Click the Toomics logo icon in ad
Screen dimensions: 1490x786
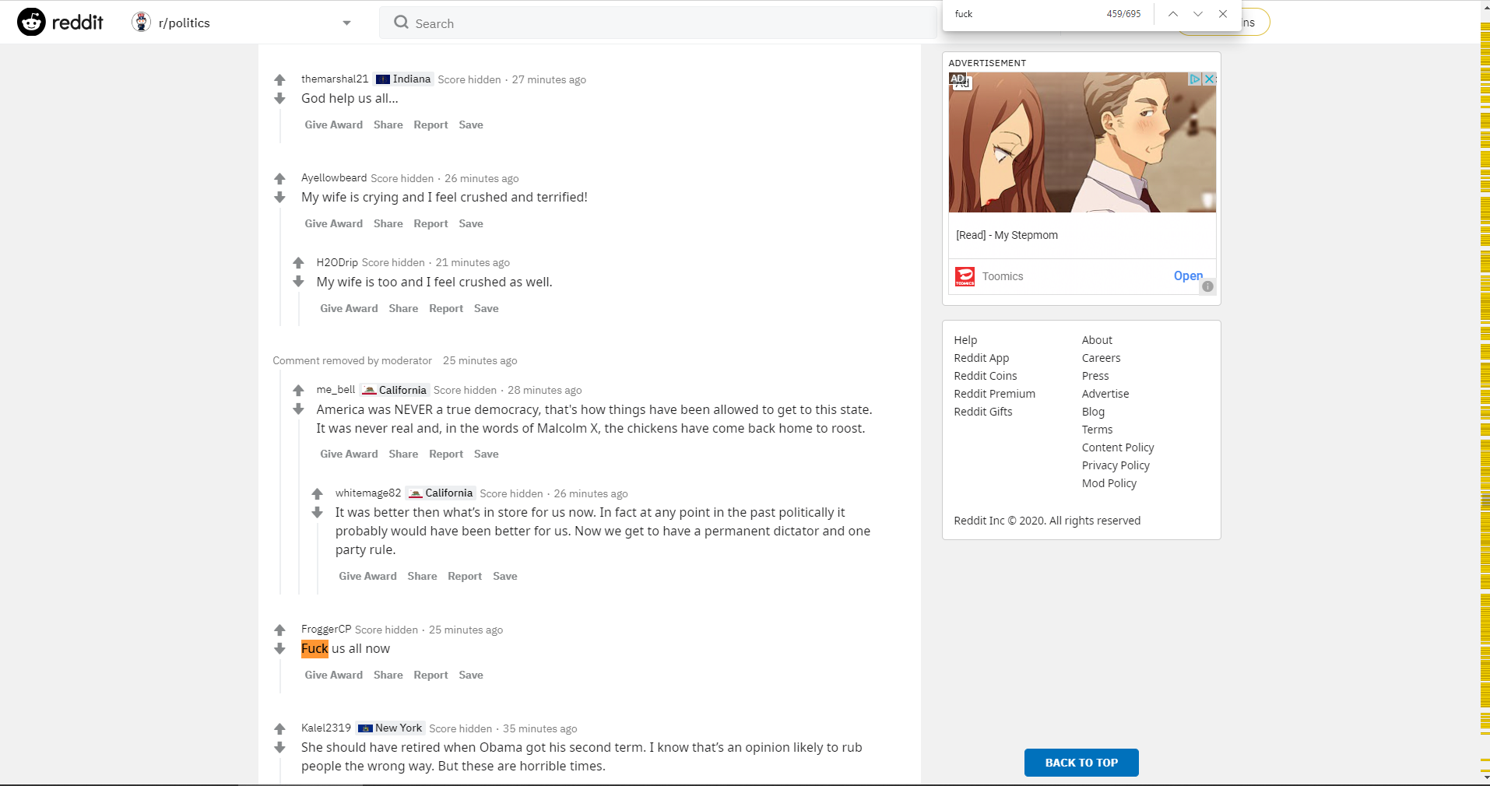965,276
